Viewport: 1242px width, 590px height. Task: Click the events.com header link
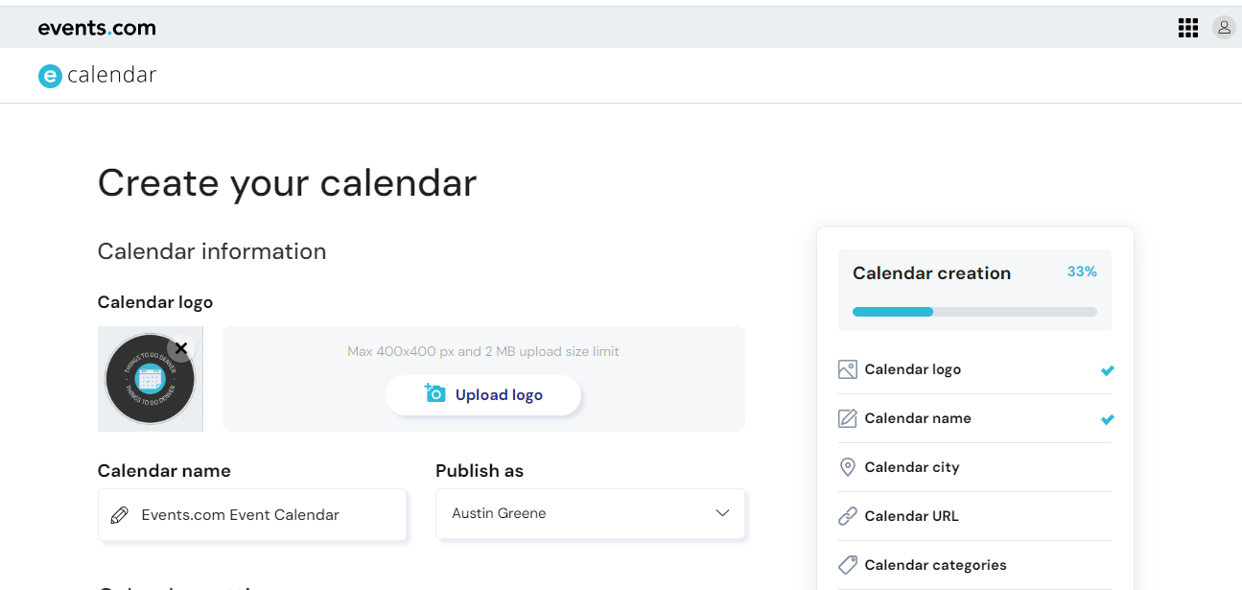pyautogui.click(x=97, y=28)
